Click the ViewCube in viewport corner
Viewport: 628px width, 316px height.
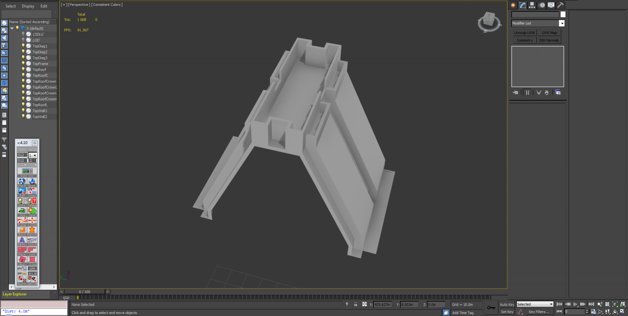(488, 22)
